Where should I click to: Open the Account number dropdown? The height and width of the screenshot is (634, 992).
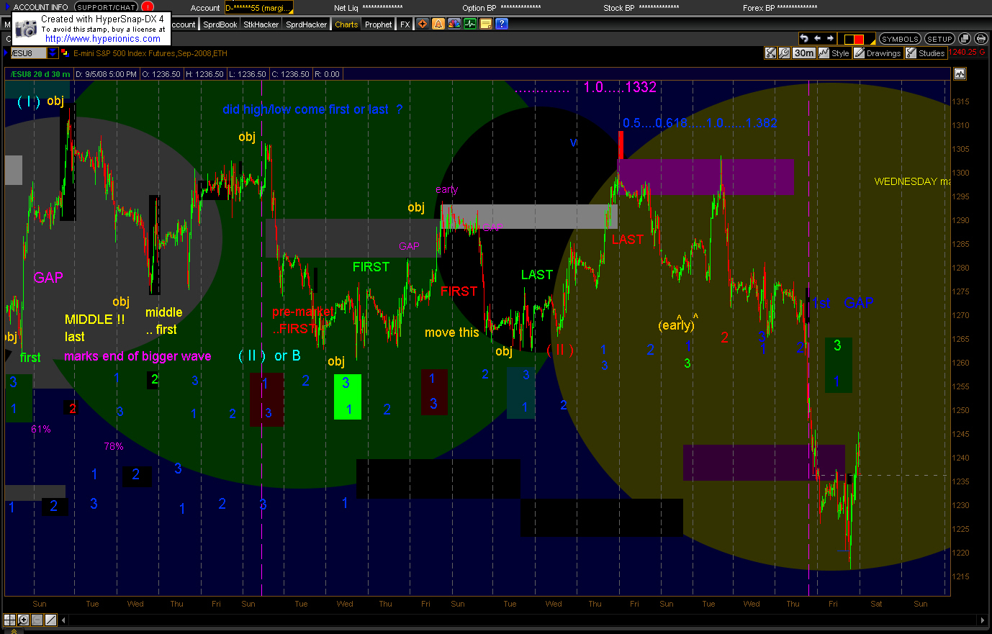pos(258,8)
